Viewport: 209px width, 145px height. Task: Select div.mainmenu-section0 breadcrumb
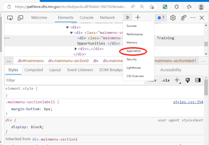(68, 61)
